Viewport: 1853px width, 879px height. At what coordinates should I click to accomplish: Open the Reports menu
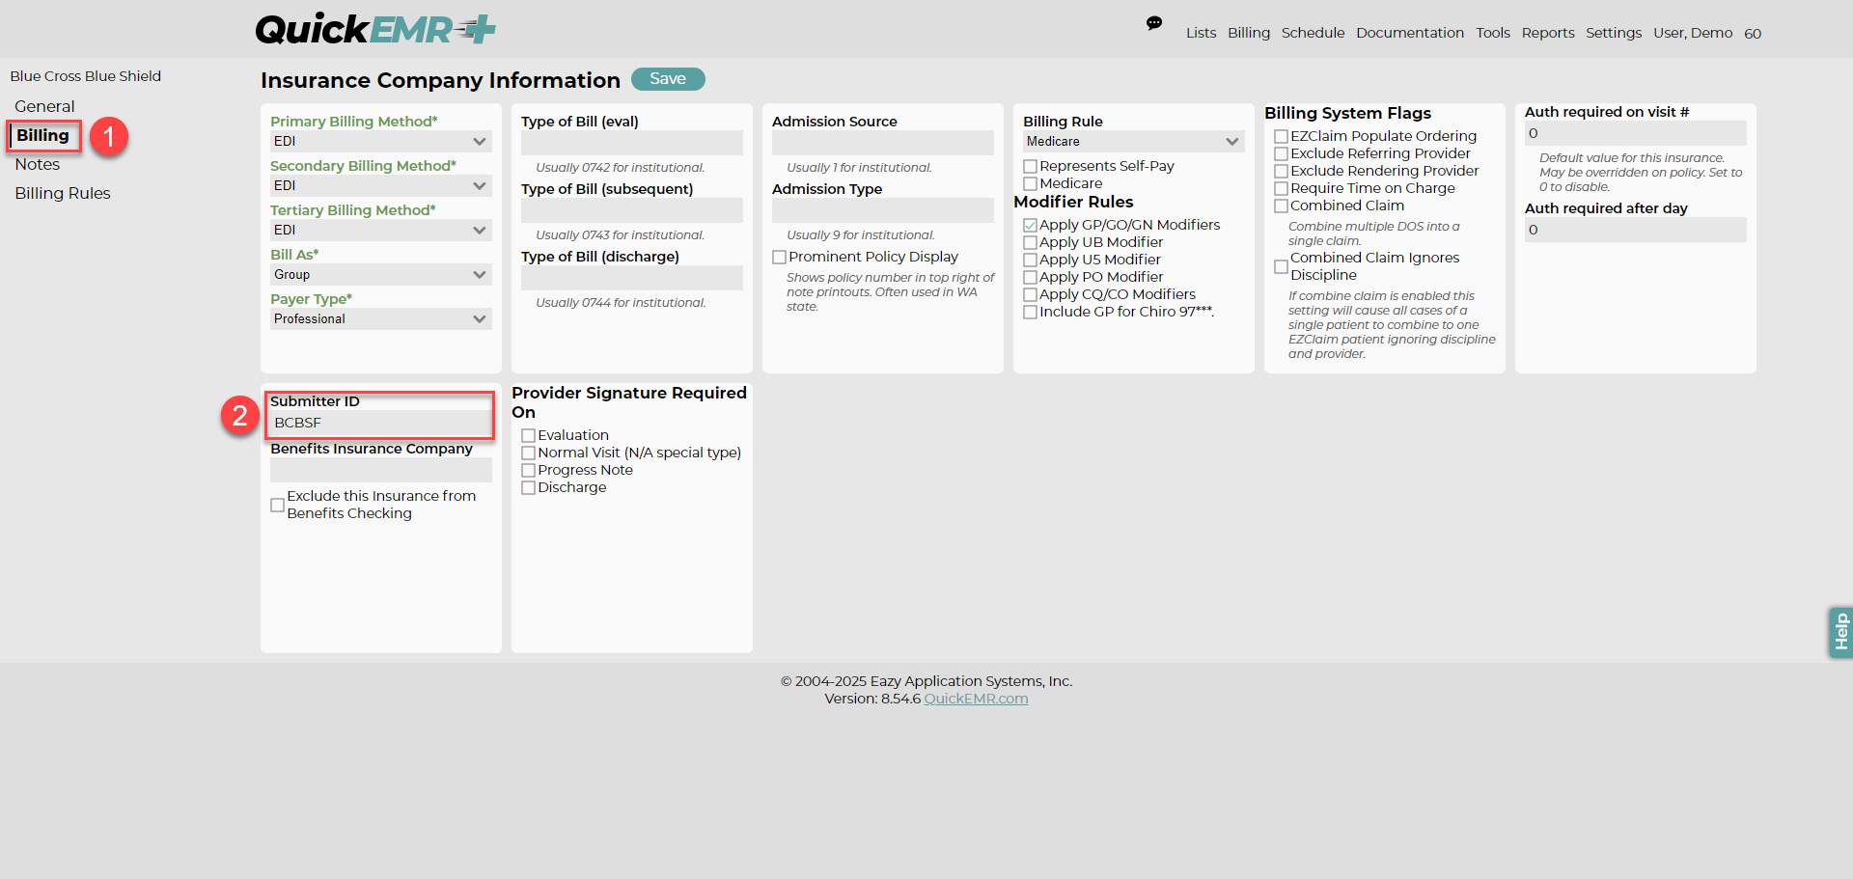coord(1548,33)
